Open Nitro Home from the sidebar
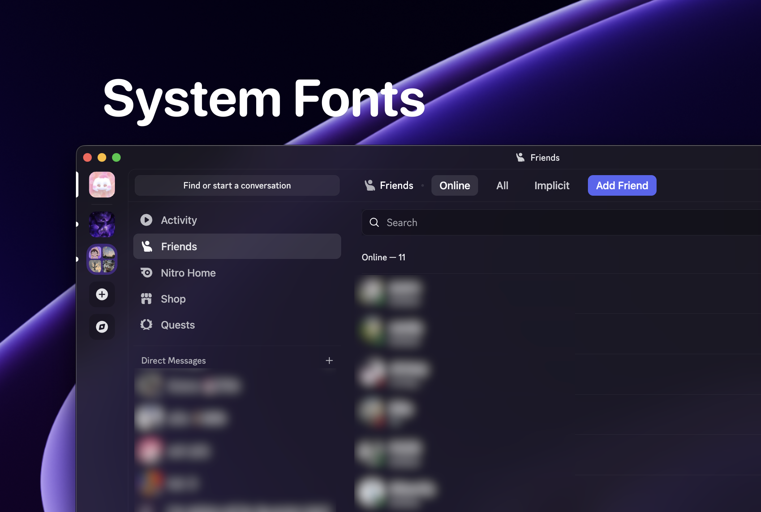The image size is (761, 512). point(147,273)
